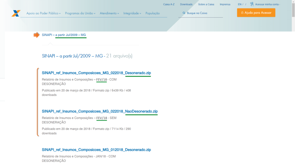Image resolution: width=295 pixels, height=166 pixels.
Task: Visit Sobre a Caixa page
Action: click(206, 4)
